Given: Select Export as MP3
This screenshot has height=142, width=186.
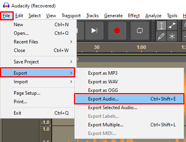Looking at the screenshot, I should tap(129, 73).
